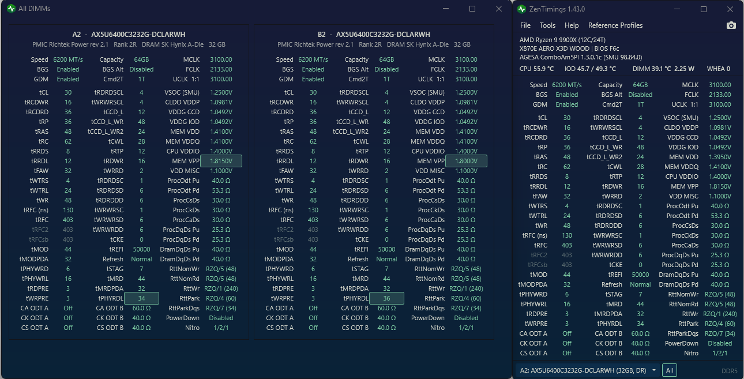Screen dimensions: 744x379
Task: Select highlighted tPHYRDL value 34 in A2 panel
Action: click(x=141, y=298)
